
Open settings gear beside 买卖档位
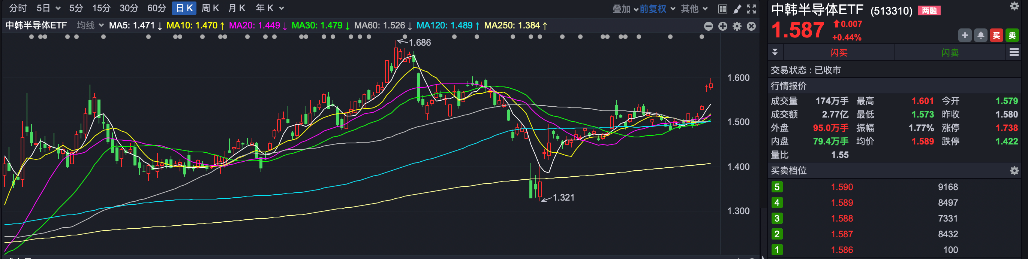[1014, 171]
